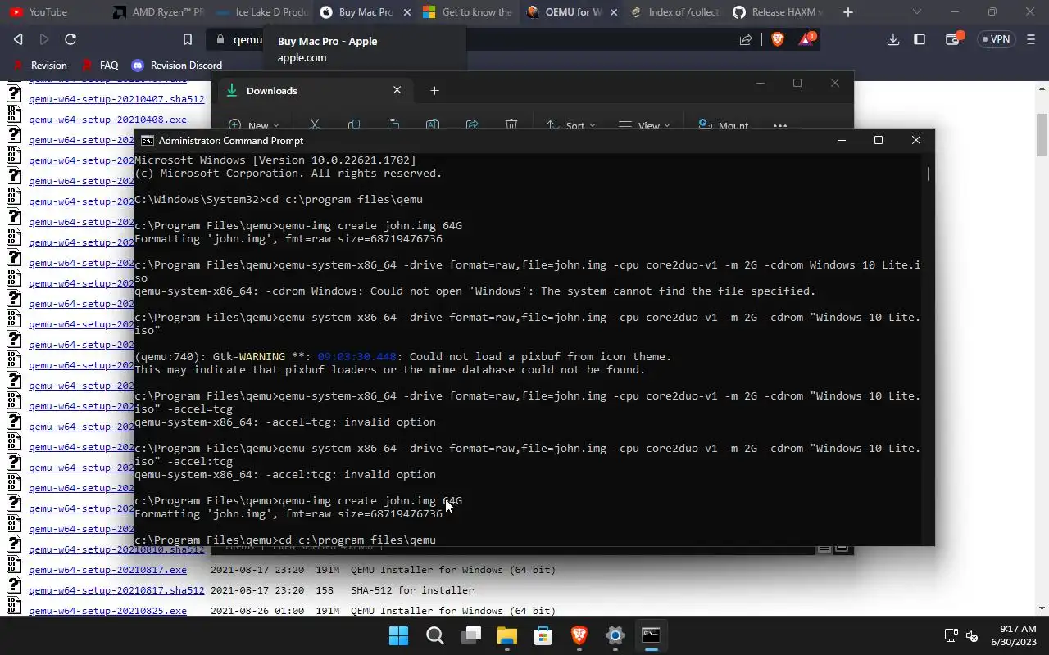The width and height of the screenshot is (1049, 655).
Task: Open the Revision Discord bookmark
Action: (x=177, y=65)
